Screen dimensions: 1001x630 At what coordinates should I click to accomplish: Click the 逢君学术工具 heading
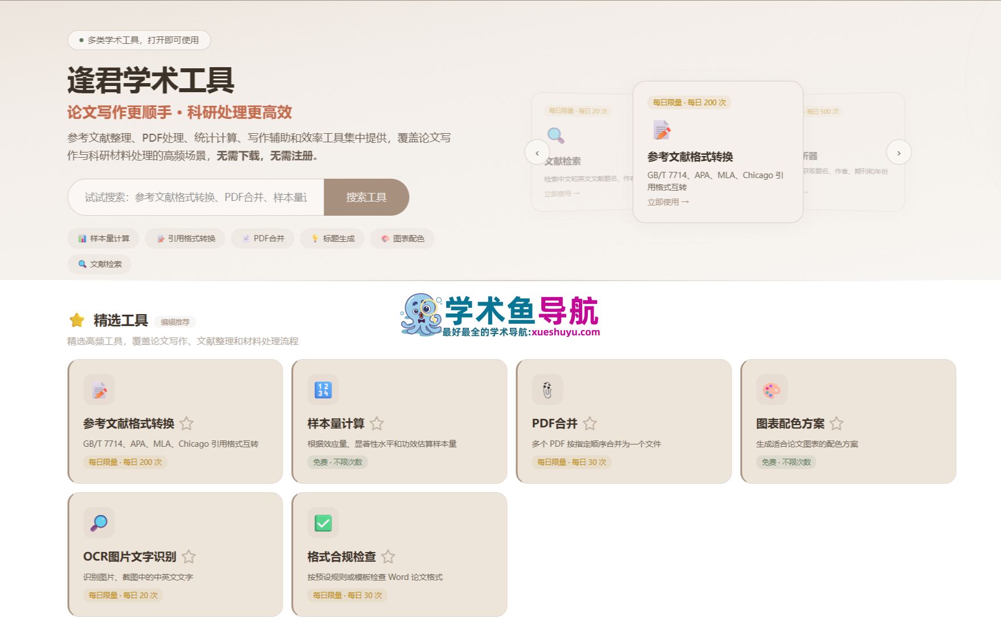point(151,80)
